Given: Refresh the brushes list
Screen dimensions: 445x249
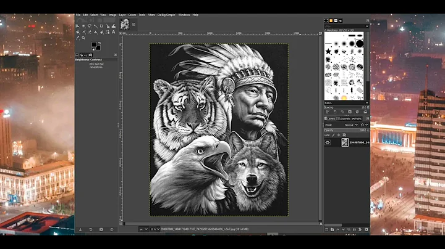Looking at the screenshot, I should click(x=357, y=112).
